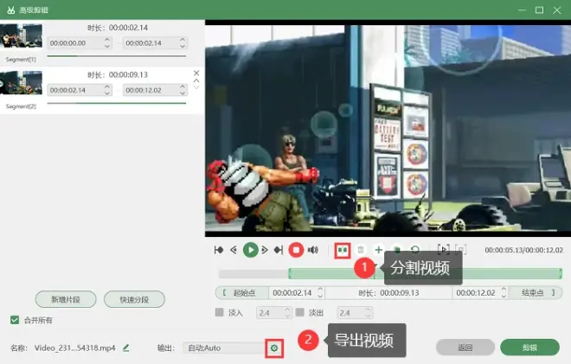Open the 输出 自动Auto dropdown
This screenshot has width=571, height=364.
[x=224, y=348]
